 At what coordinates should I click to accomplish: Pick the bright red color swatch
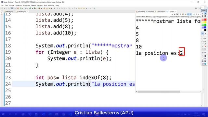pos(205,19)
